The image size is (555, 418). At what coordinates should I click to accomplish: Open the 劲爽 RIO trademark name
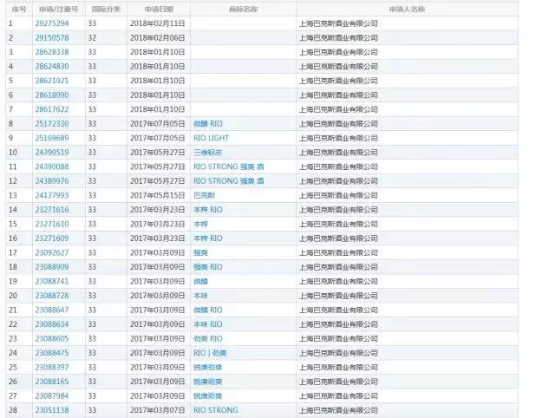pos(208,339)
